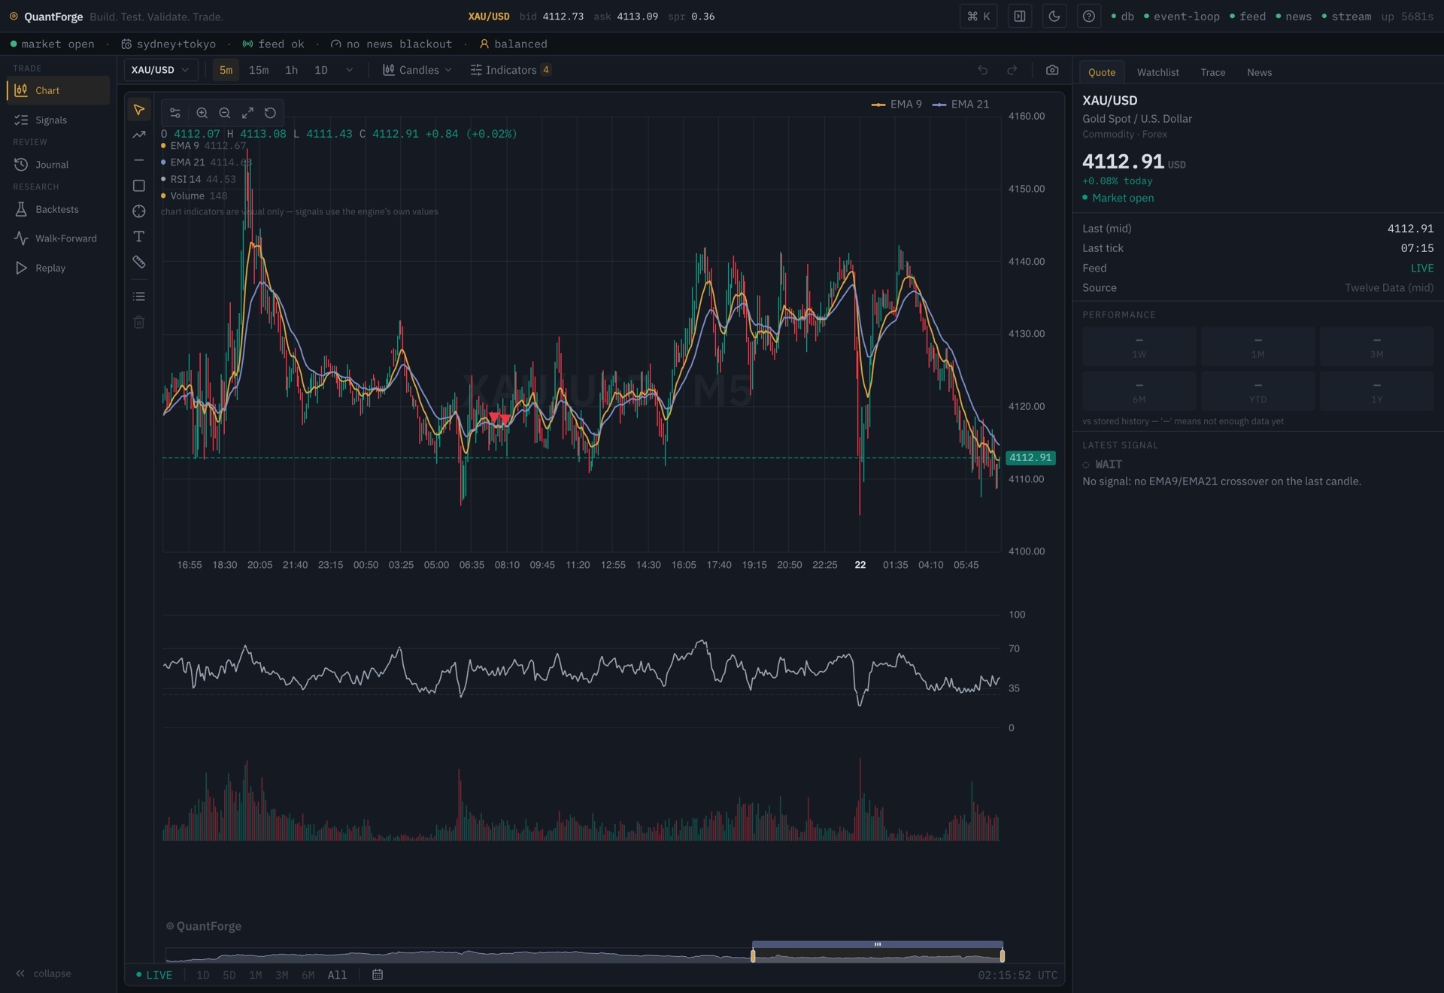Select the rectangle drawing tool
This screenshot has width=1444, height=993.
pyautogui.click(x=139, y=186)
